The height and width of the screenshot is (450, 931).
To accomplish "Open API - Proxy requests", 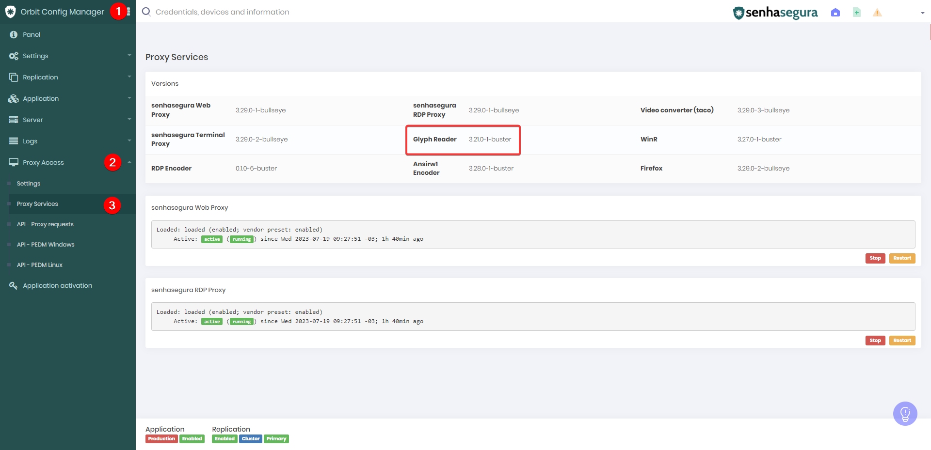I will click(45, 224).
